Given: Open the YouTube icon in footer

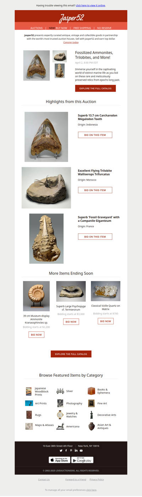Looking at the screenshot, I should pos(81,450).
